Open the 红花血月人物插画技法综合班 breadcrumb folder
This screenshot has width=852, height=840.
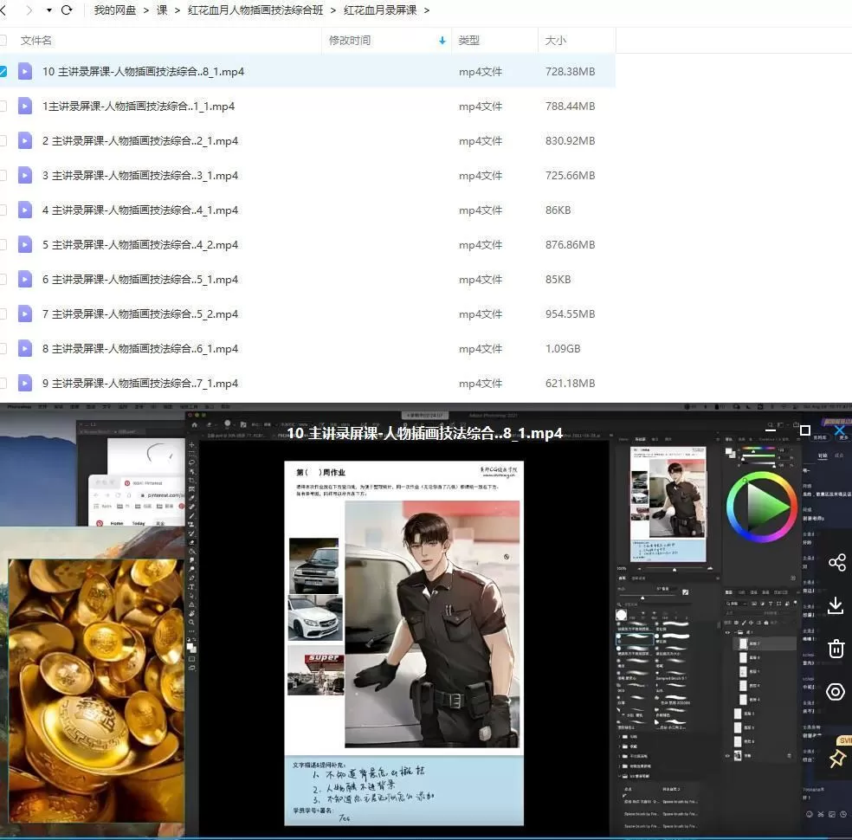click(255, 10)
